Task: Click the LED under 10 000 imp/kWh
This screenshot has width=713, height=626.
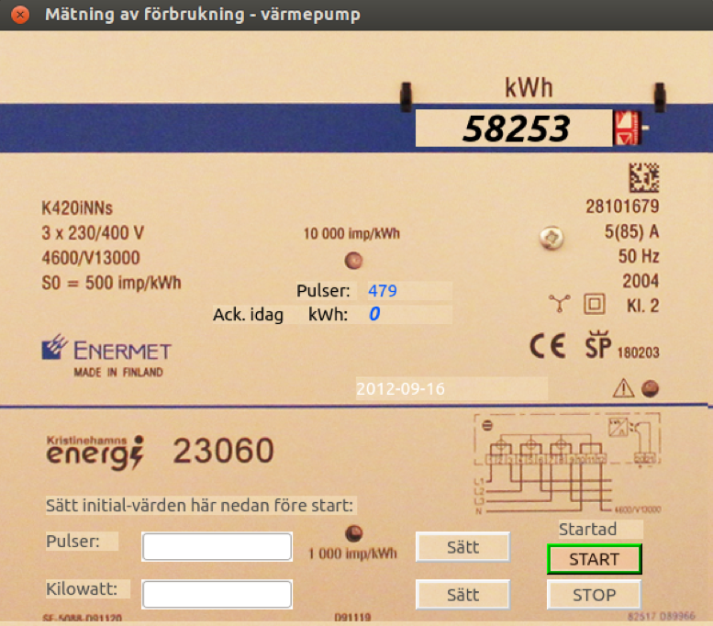Action: [x=351, y=260]
